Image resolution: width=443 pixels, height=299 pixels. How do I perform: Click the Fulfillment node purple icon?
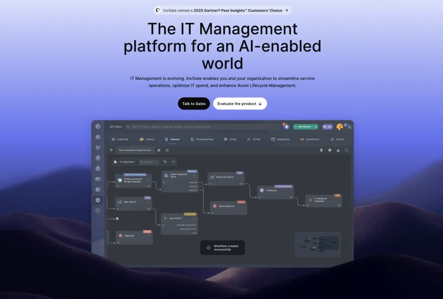[262, 190]
